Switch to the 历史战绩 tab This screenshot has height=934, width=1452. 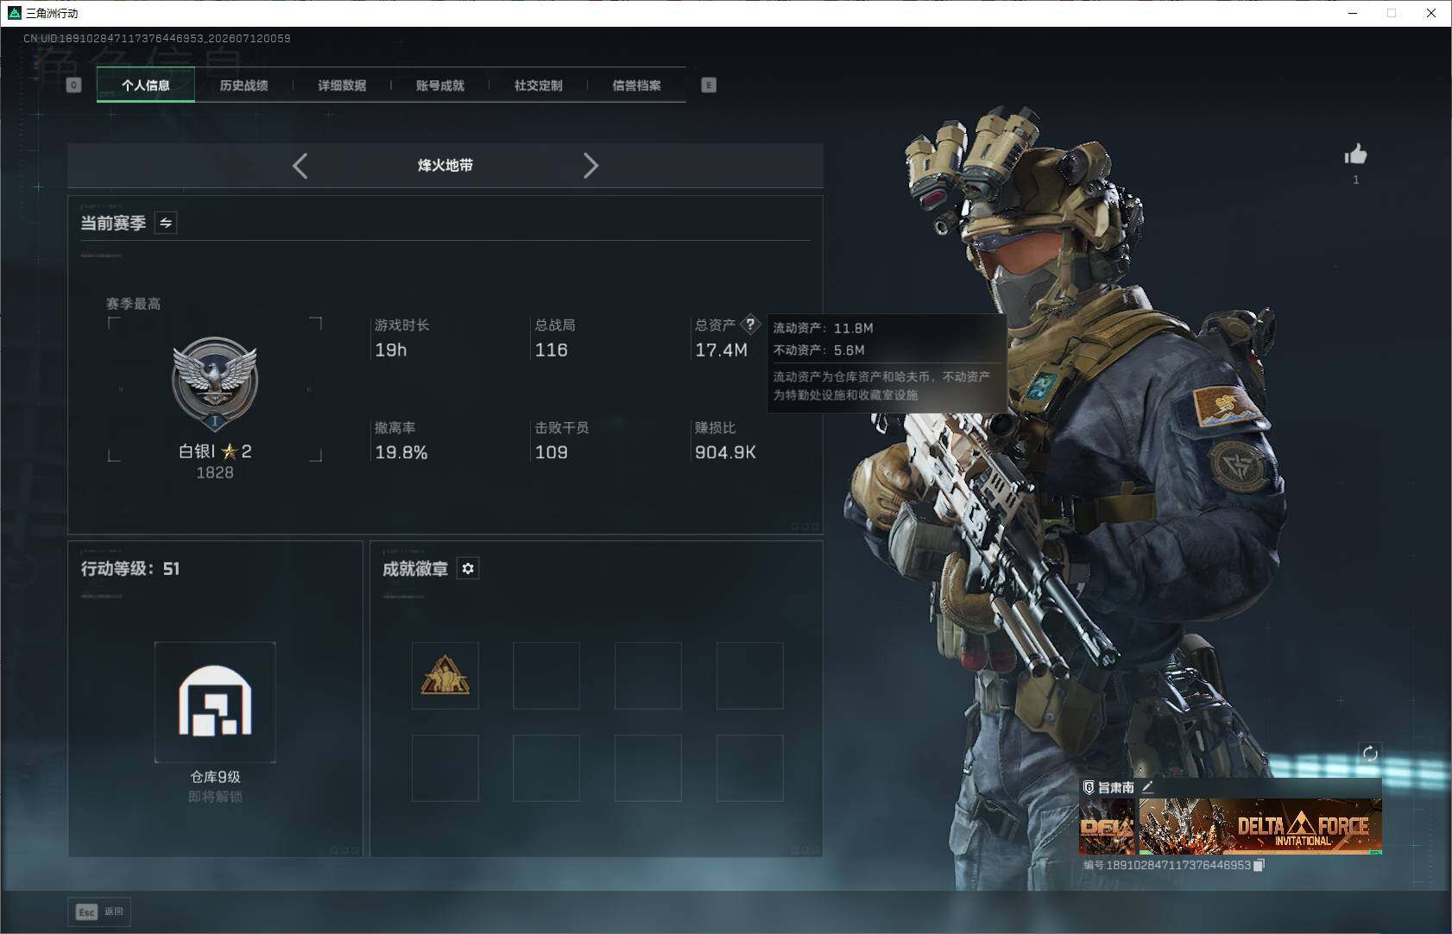(243, 85)
